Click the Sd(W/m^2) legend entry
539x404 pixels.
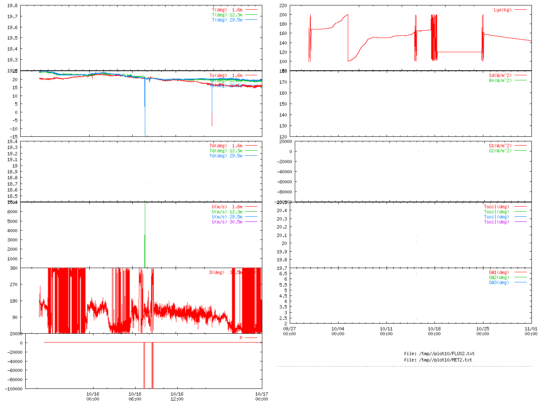click(x=500, y=75)
